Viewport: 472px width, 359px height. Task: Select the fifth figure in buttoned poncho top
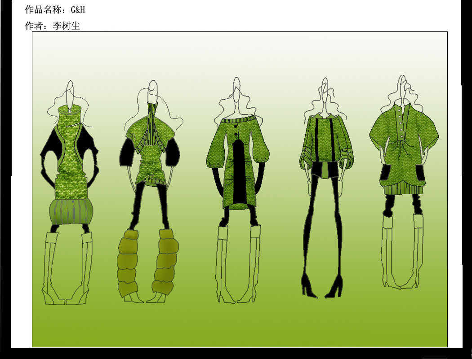[x=404, y=182]
